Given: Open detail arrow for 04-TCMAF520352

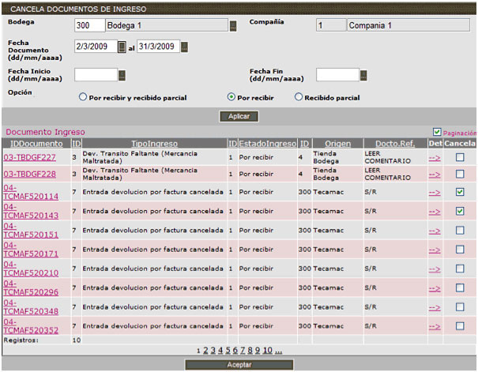Looking at the screenshot, I should click(x=435, y=327).
